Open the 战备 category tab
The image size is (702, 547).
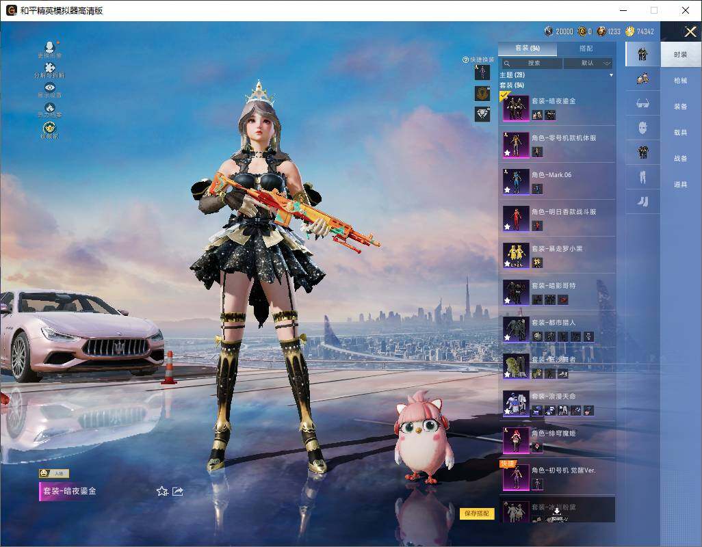(x=681, y=159)
